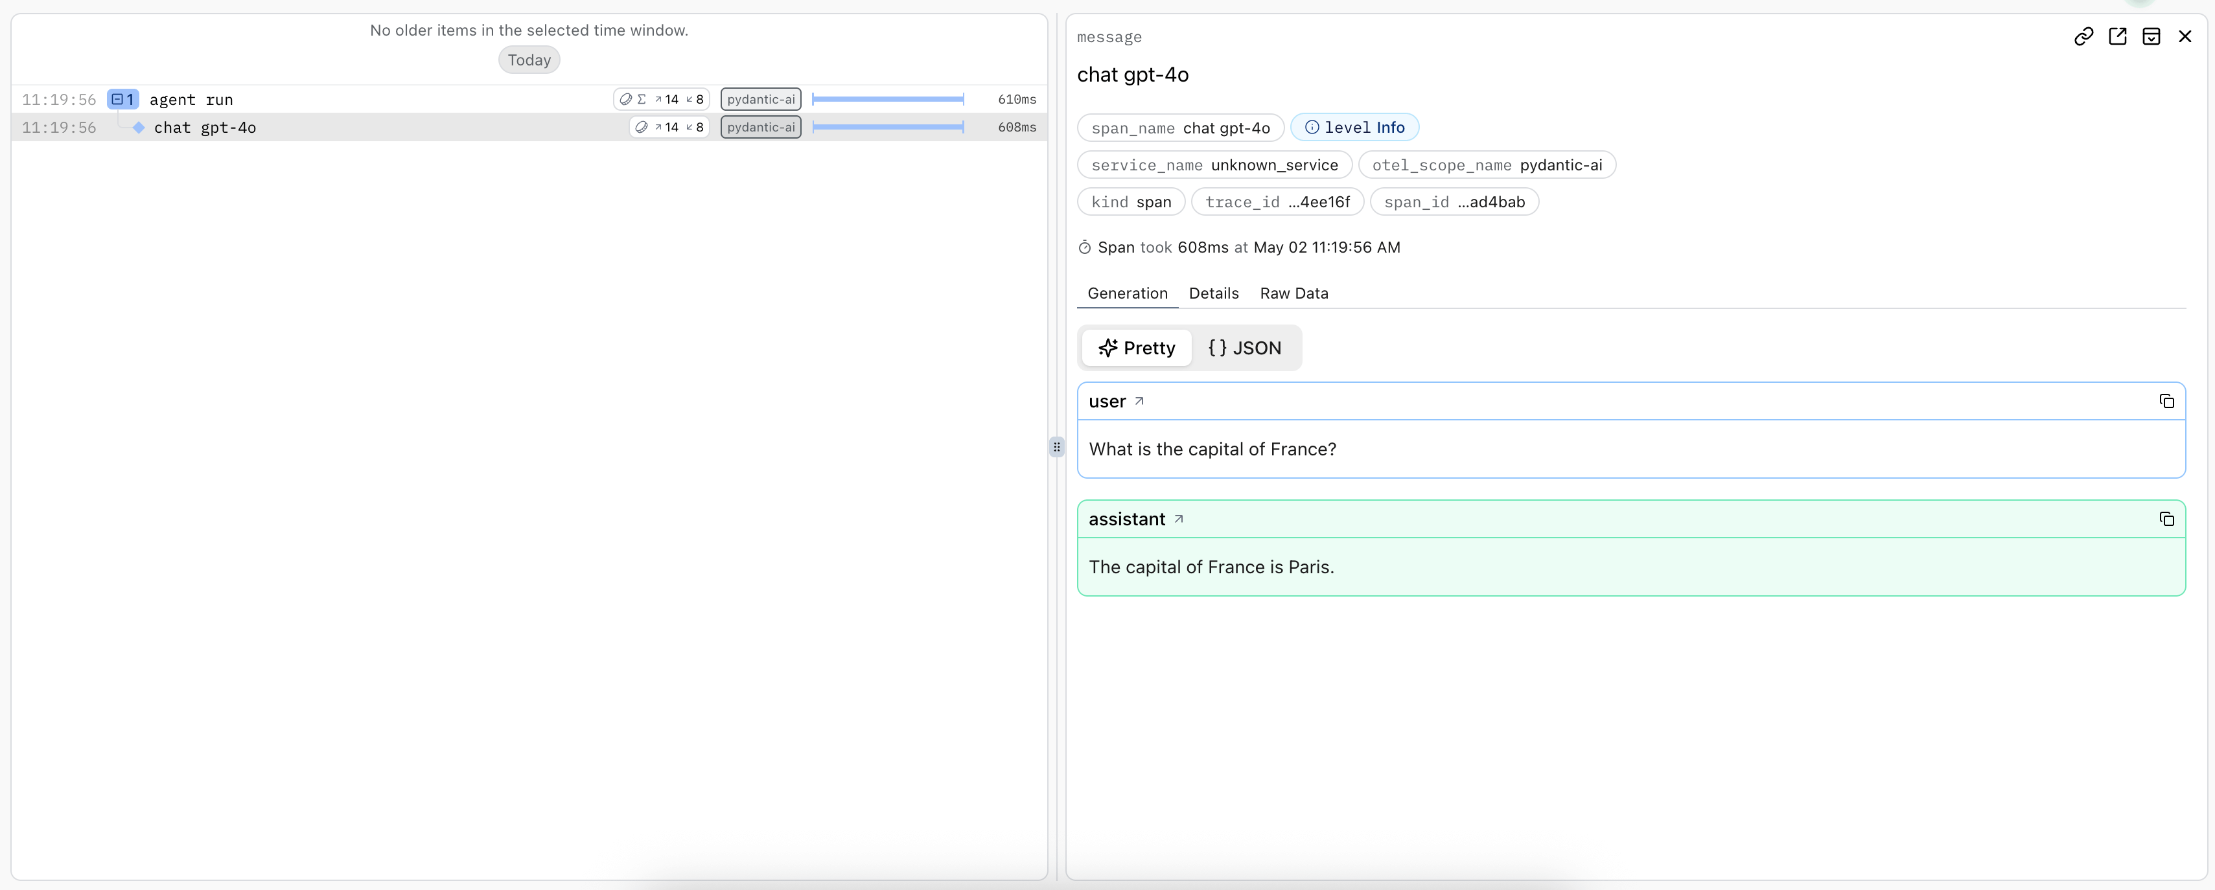The image size is (2215, 890).
Task: Click the duration bar on the chat gpt-4o row
Action: pyautogui.click(x=888, y=127)
